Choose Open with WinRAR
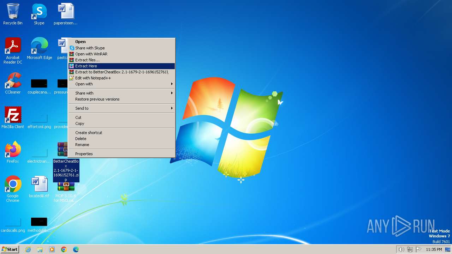Image resolution: width=452 pixels, height=254 pixels. (121, 54)
